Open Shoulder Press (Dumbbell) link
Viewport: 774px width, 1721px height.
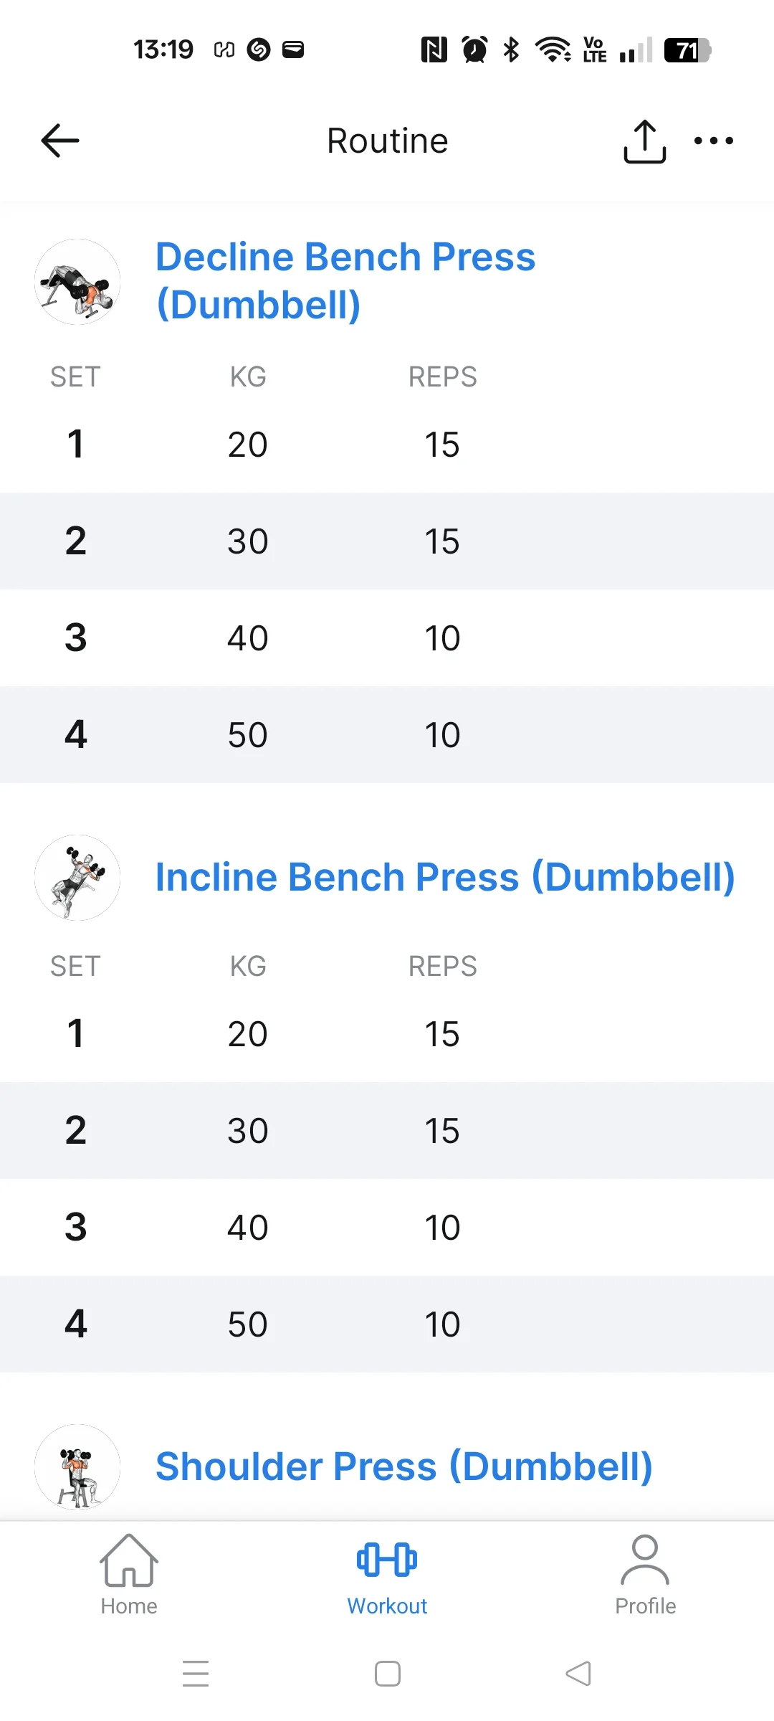403,1466
